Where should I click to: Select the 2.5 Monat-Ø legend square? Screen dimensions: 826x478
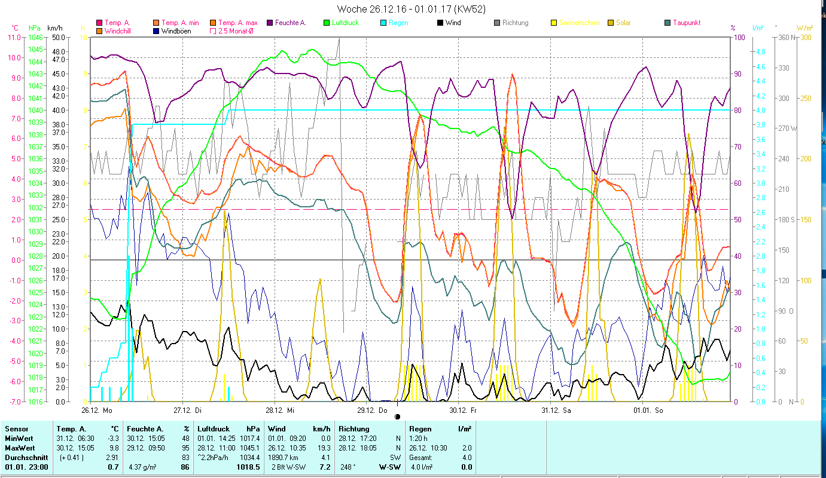tap(213, 30)
